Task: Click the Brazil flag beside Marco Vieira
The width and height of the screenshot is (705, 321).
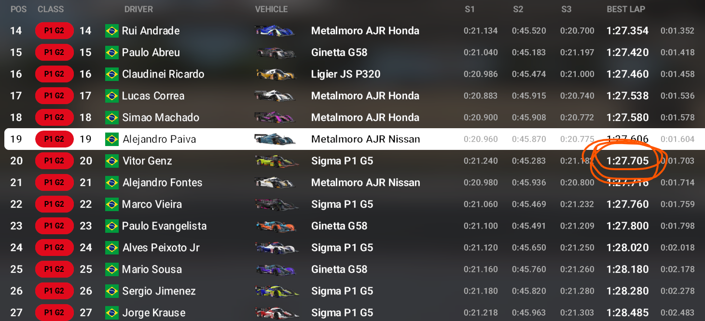Action: (112, 204)
